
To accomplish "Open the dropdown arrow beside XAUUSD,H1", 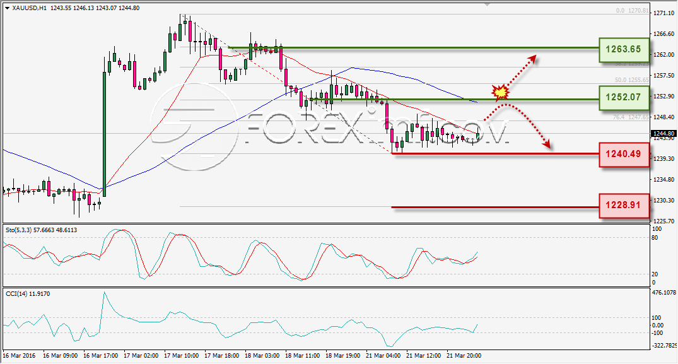I will click(x=8, y=8).
